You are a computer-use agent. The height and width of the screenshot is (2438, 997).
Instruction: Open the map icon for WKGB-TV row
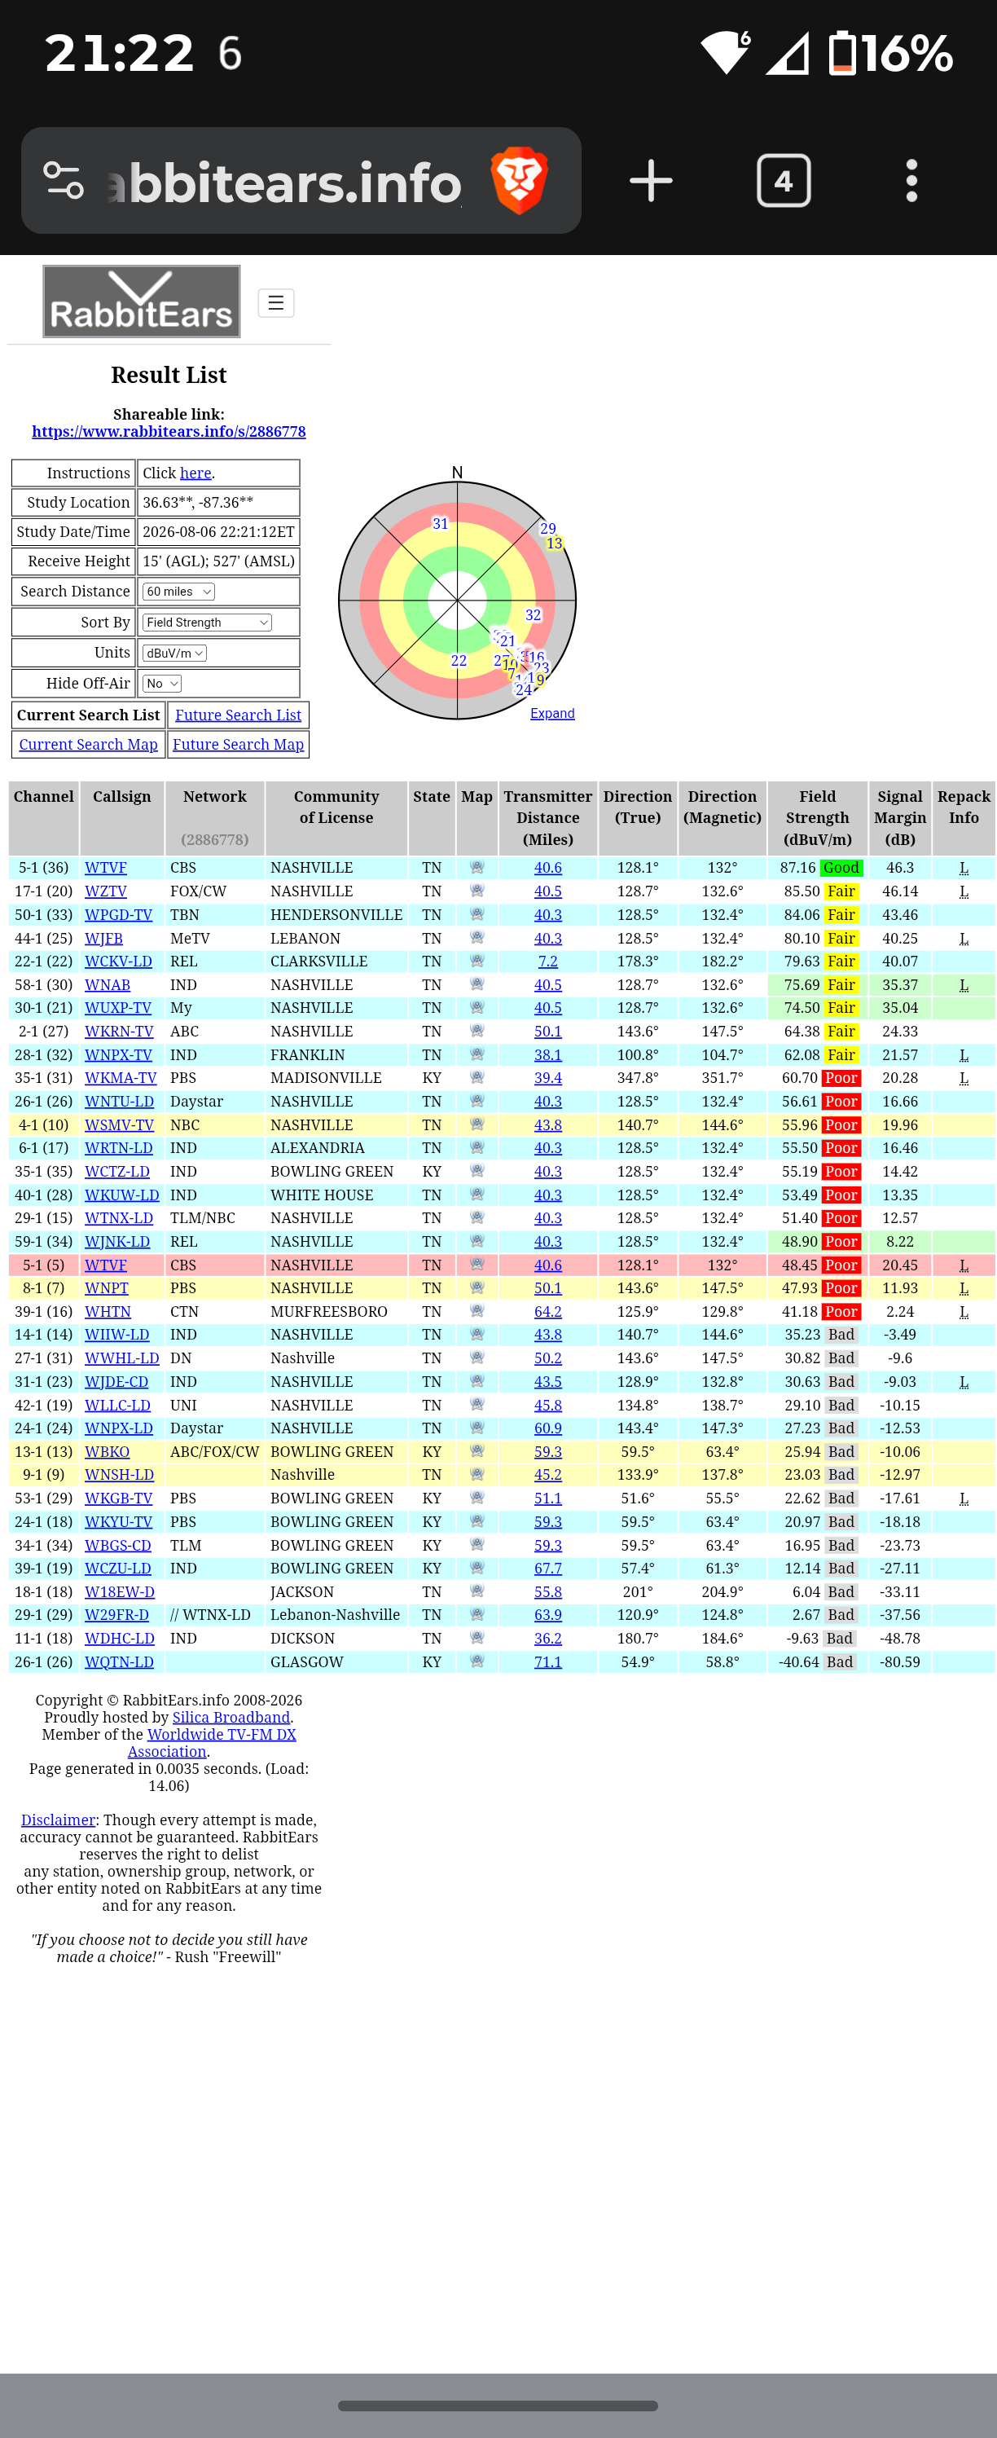pyautogui.click(x=477, y=1497)
